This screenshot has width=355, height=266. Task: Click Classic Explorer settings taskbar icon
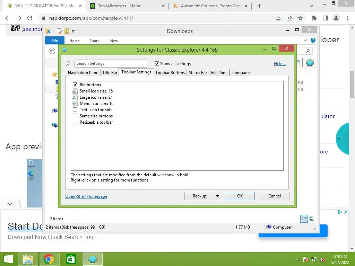(93, 259)
